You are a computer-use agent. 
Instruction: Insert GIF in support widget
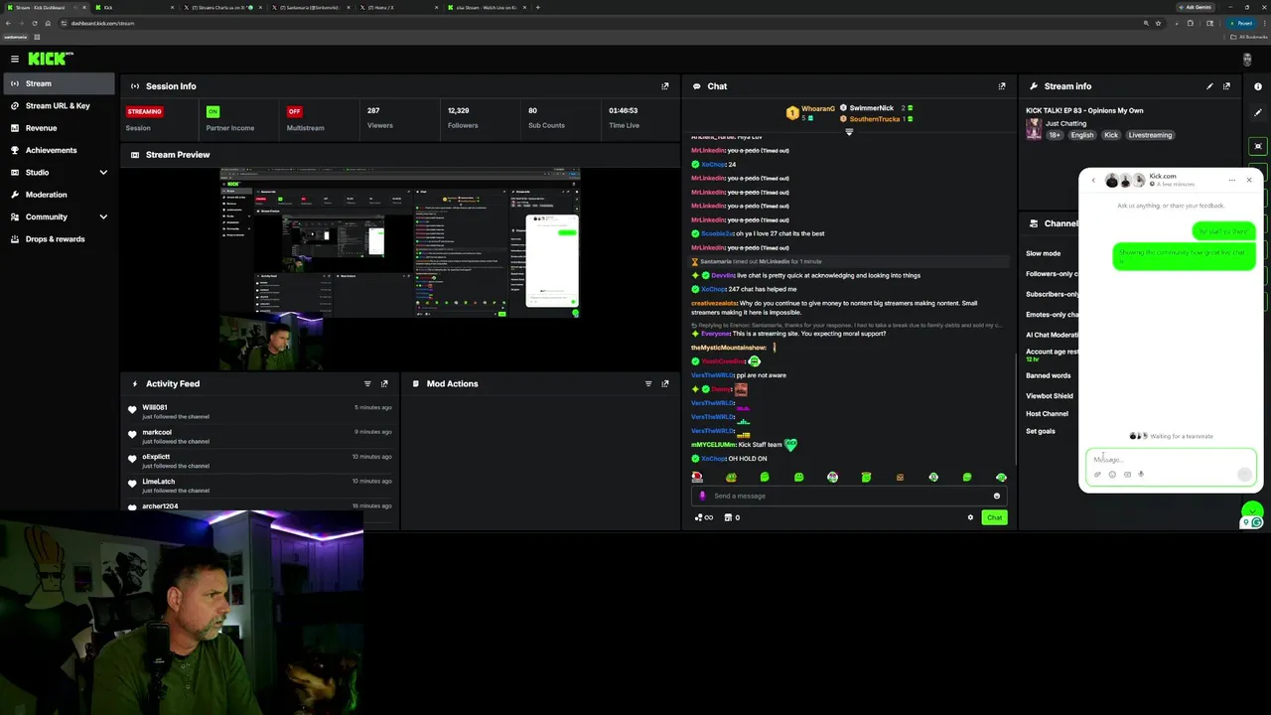point(1127,475)
